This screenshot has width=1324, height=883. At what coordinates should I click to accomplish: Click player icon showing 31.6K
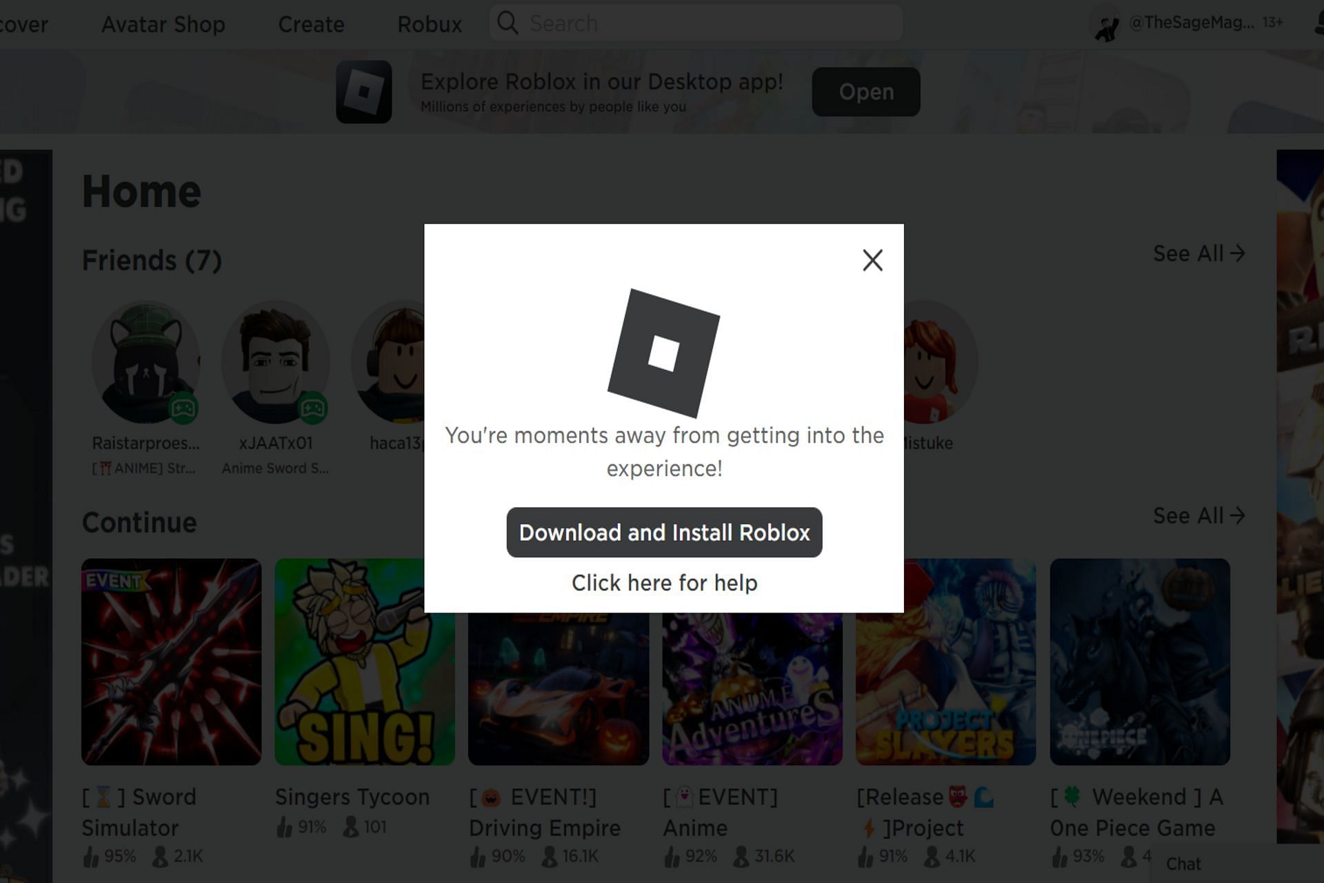pos(741,856)
